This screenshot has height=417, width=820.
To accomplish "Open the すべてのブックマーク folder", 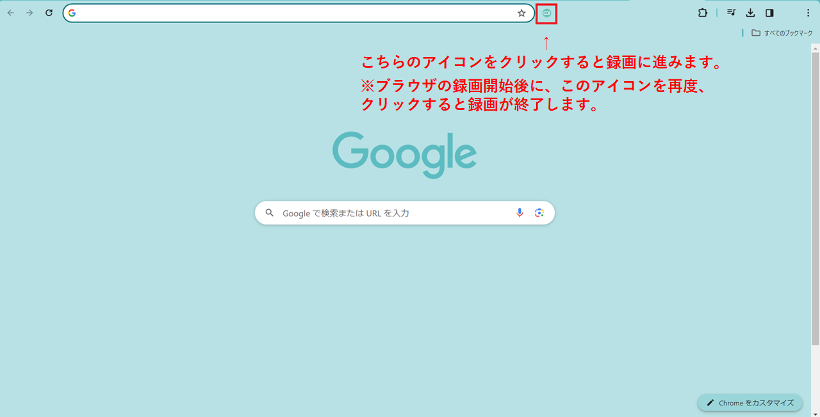I will 782,33.
